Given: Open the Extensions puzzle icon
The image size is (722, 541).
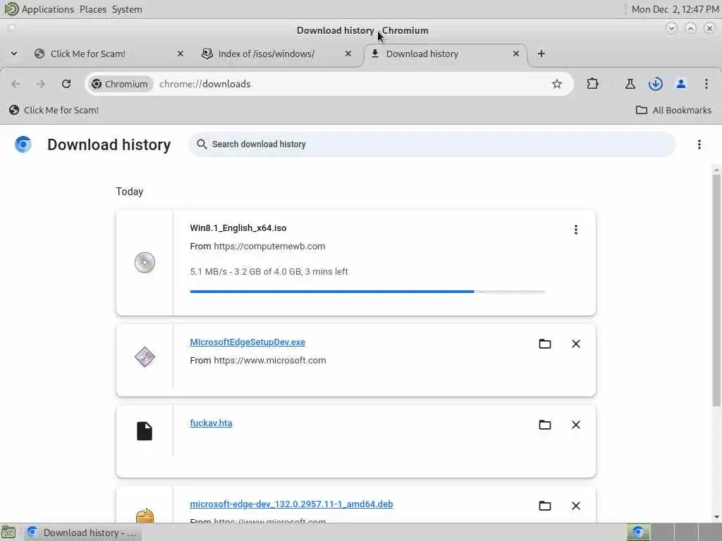Looking at the screenshot, I should click(592, 84).
